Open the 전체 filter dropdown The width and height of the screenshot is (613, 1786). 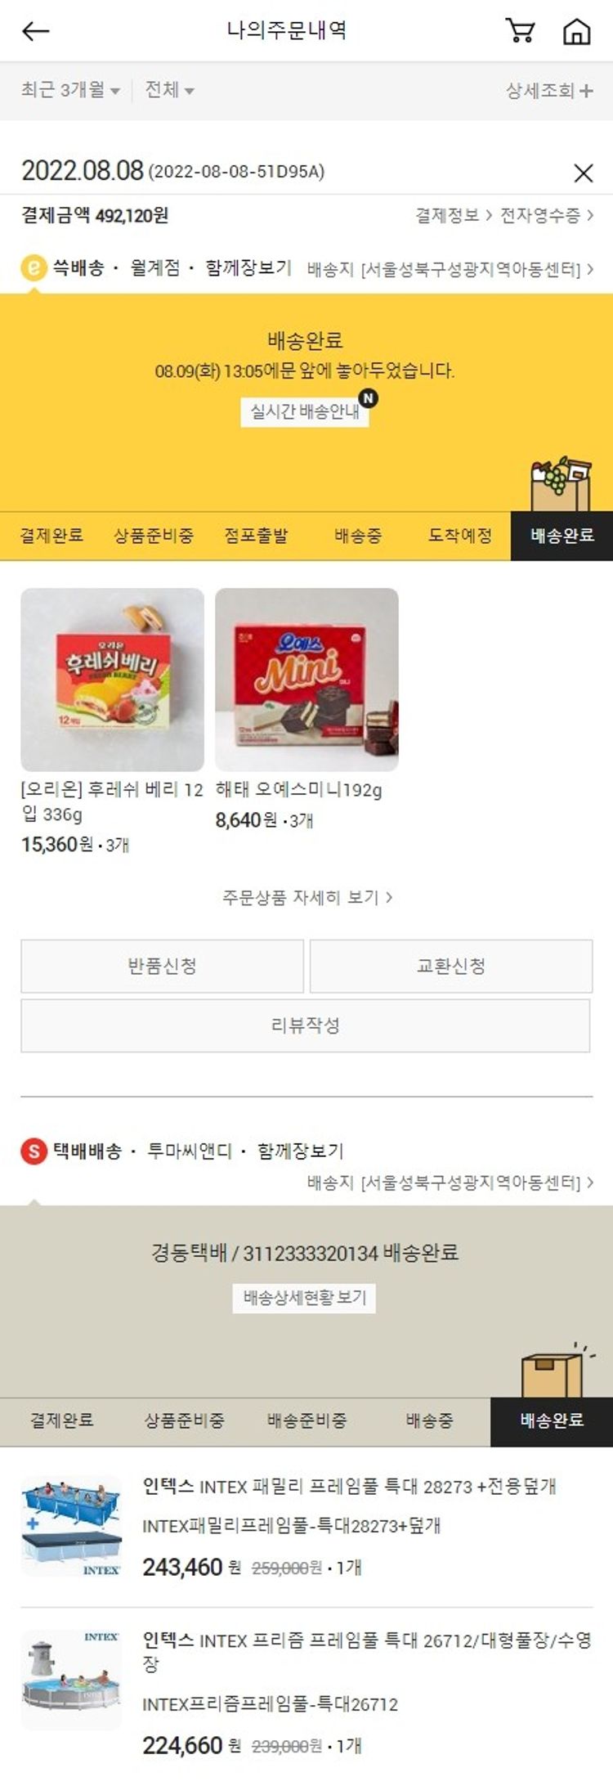tap(169, 90)
